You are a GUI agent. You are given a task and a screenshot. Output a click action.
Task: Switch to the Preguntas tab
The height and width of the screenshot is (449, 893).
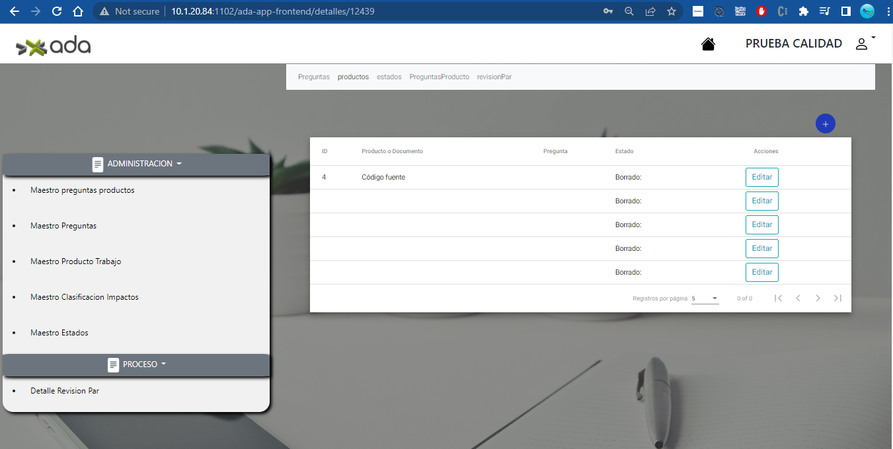[x=313, y=77]
